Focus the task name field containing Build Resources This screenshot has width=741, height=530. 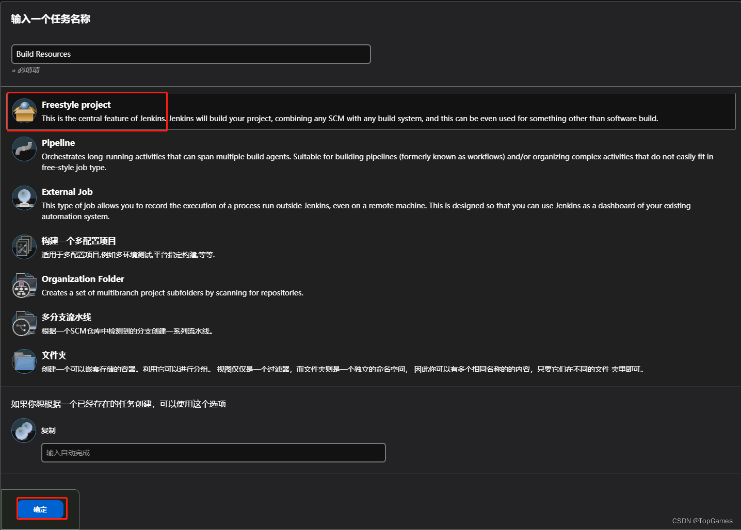(191, 54)
